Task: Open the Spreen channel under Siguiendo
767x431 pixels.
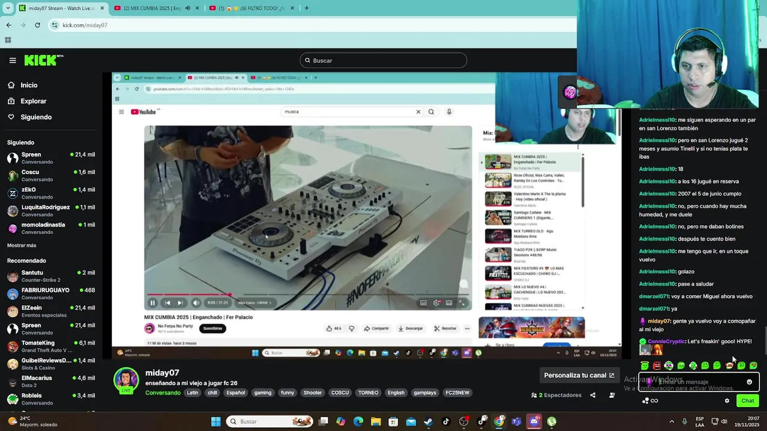Action: [x=51, y=158]
